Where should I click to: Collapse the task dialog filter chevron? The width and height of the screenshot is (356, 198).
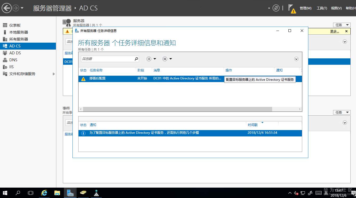point(296,59)
